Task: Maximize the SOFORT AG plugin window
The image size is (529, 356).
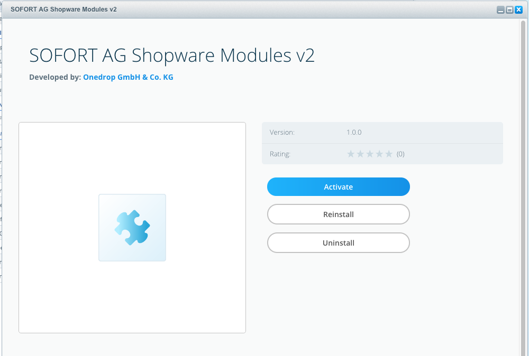Action: point(509,10)
